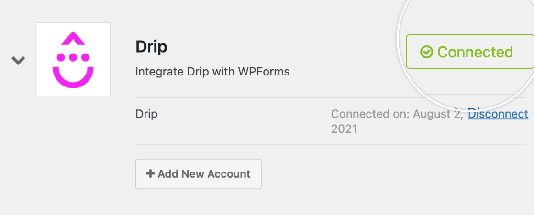Click the pink upward arrow atop the logo

(73, 38)
